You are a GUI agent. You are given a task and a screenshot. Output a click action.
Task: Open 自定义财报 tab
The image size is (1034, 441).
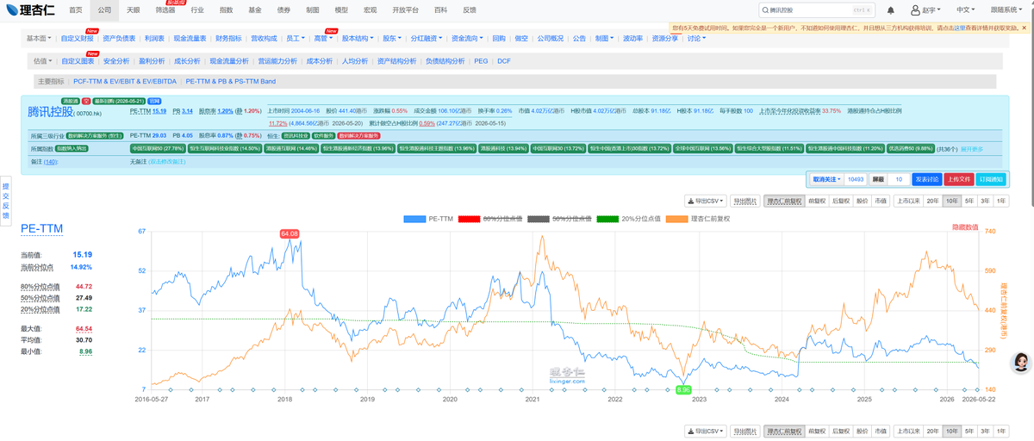tap(77, 39)
